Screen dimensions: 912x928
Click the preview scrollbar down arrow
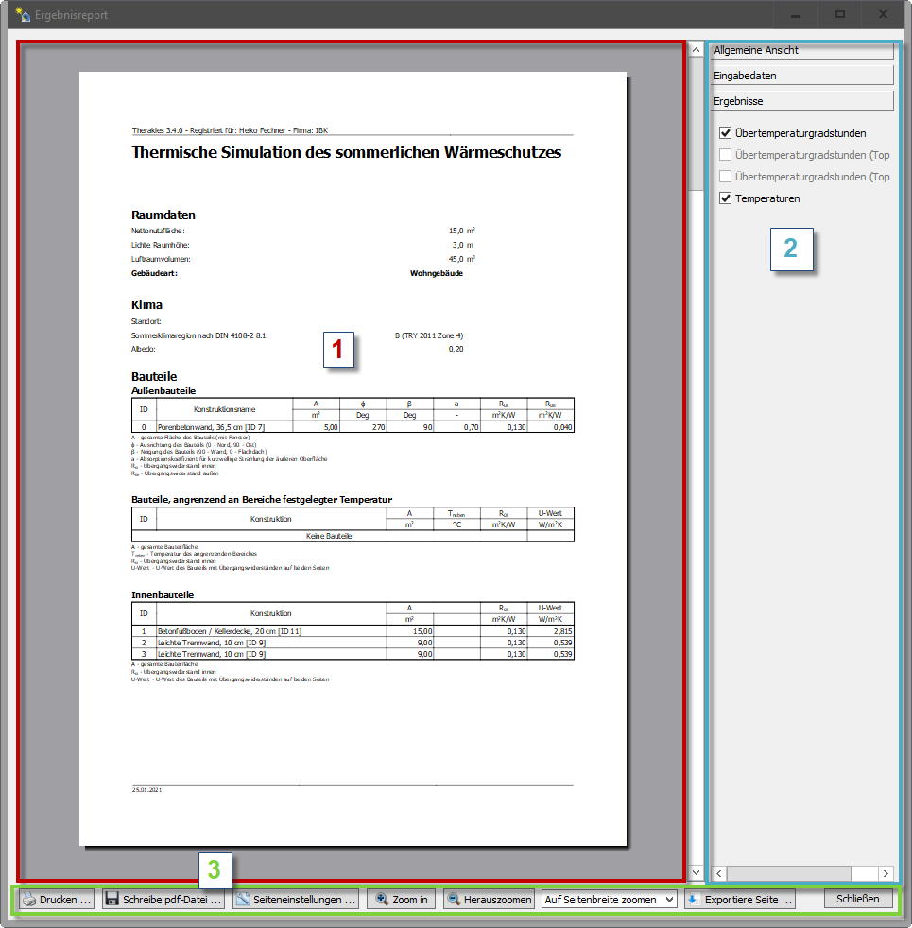coord(696,872)
